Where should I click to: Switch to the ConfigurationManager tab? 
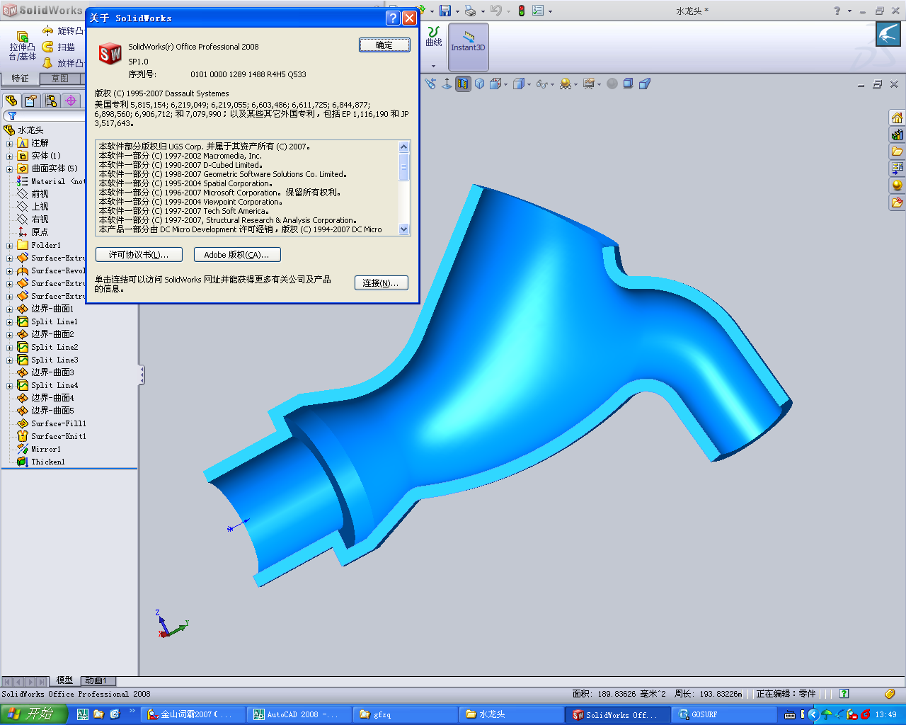[51, 101]
